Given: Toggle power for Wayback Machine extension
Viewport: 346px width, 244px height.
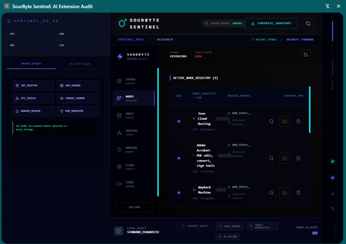Looking at the screenshot, I should click(x=285, y=193).
